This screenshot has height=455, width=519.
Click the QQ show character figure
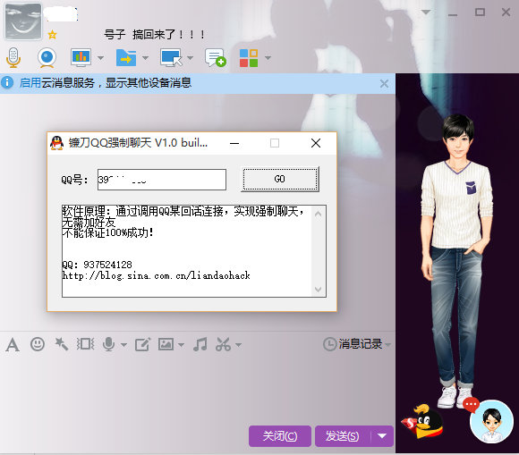pos(457,261)
